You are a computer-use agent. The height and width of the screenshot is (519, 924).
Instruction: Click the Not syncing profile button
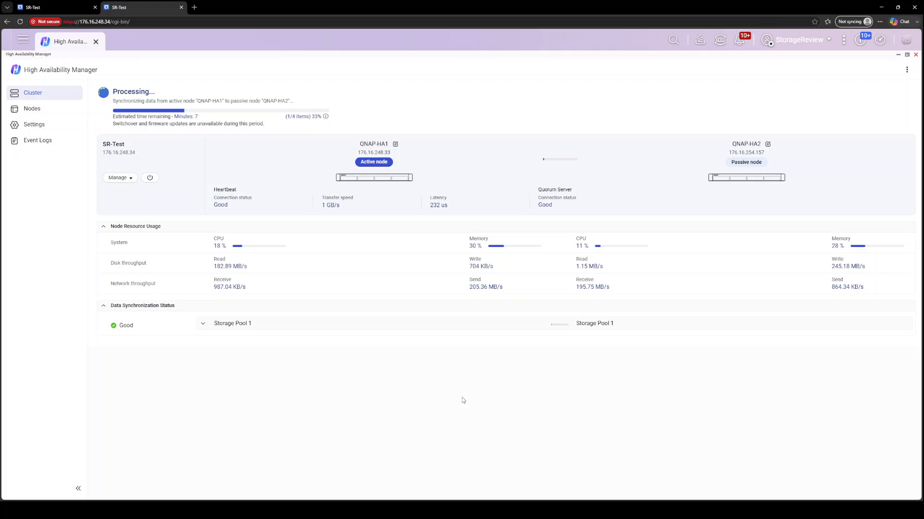[x=855, y=22]
